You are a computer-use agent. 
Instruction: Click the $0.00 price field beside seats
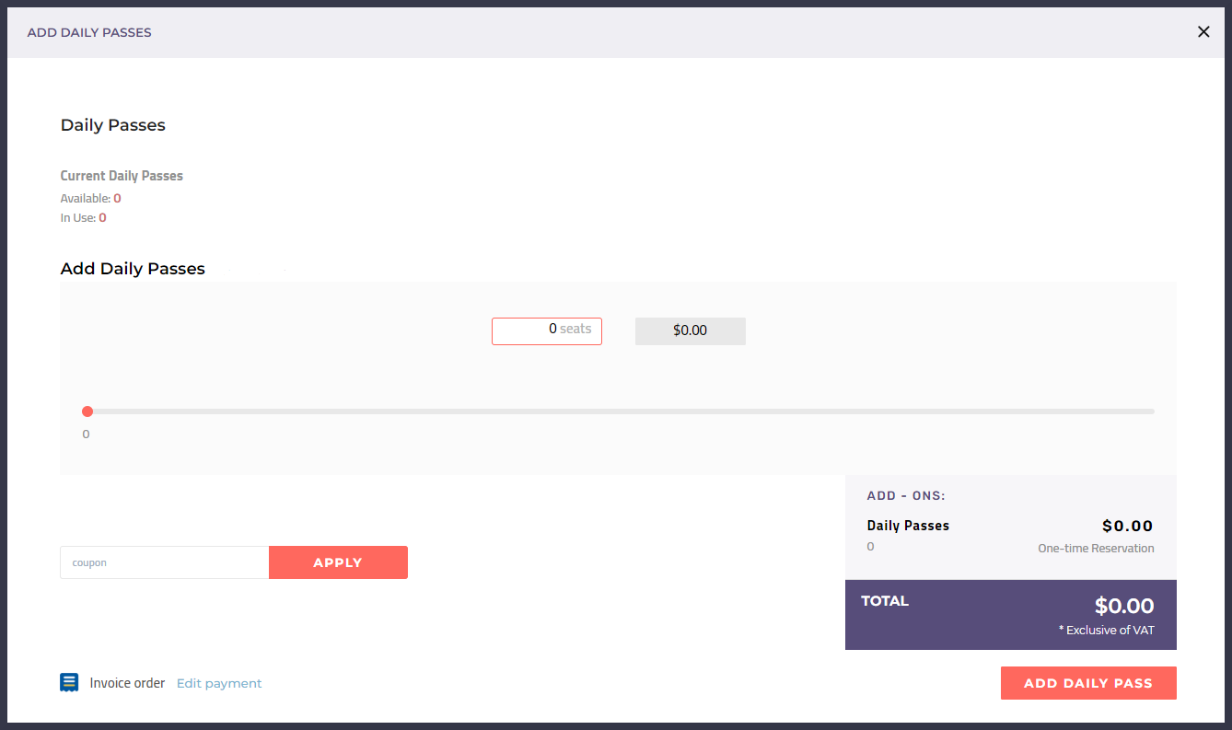[x=691, y=331]
